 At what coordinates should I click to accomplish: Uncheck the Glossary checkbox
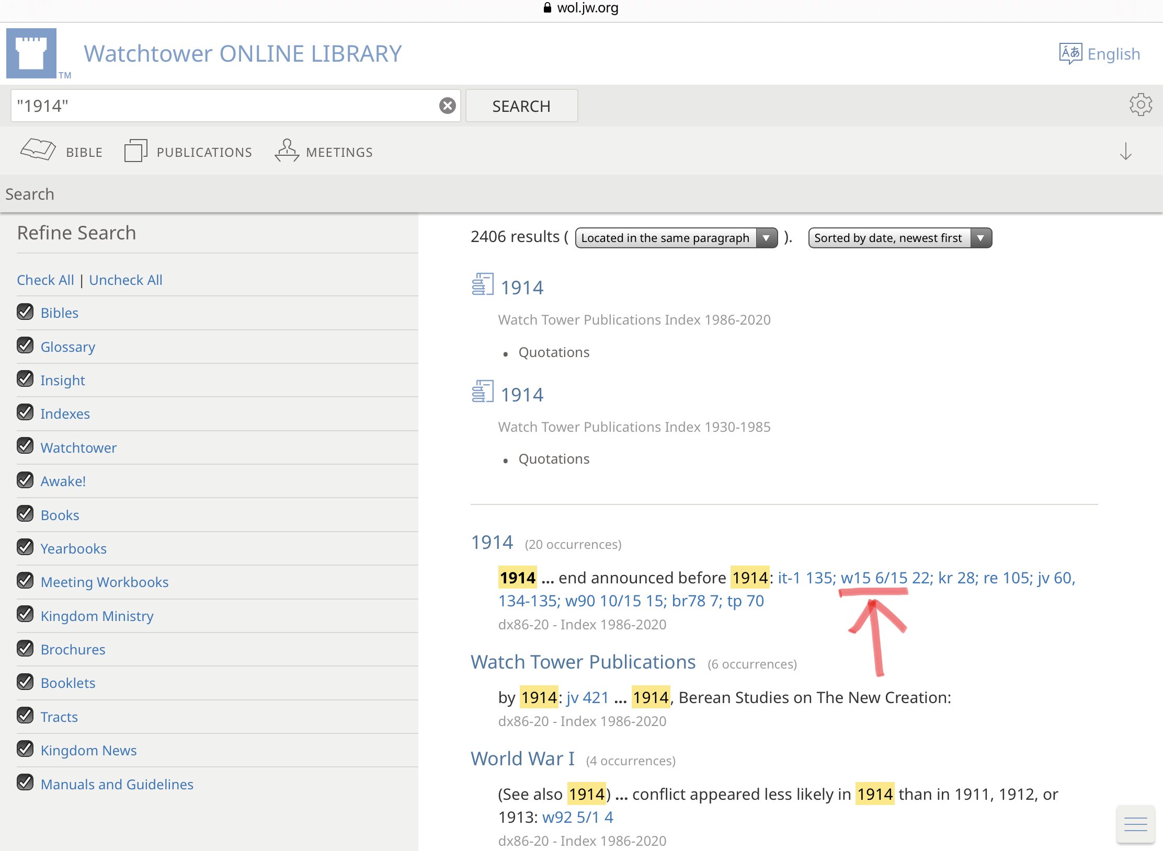25,346
